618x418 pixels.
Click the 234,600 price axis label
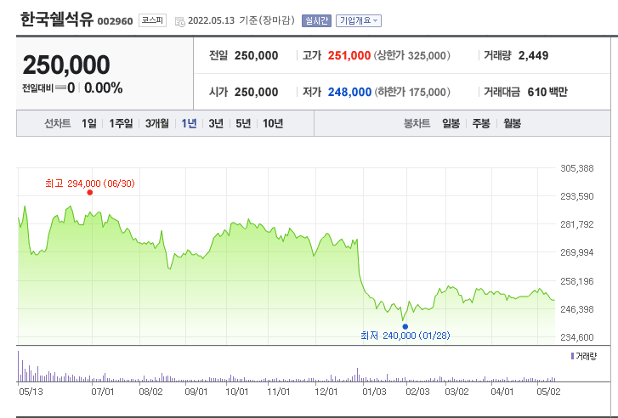click(577, 337)
